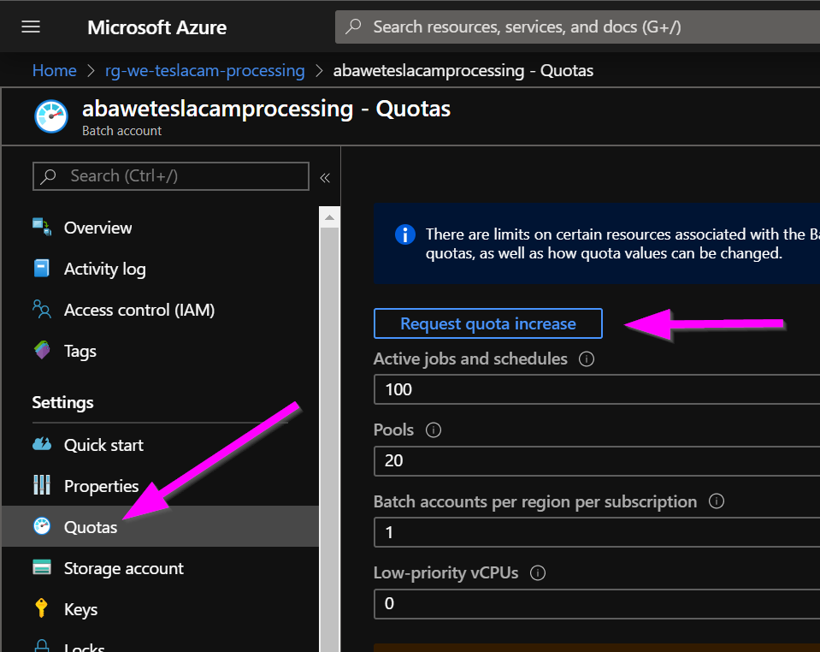Click the Pools field showing 20

(597, 460)
